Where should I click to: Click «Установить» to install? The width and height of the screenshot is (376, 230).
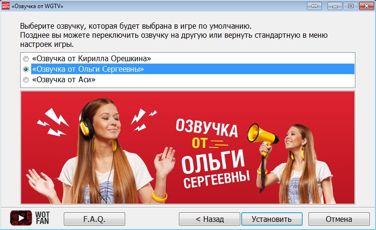271,219
